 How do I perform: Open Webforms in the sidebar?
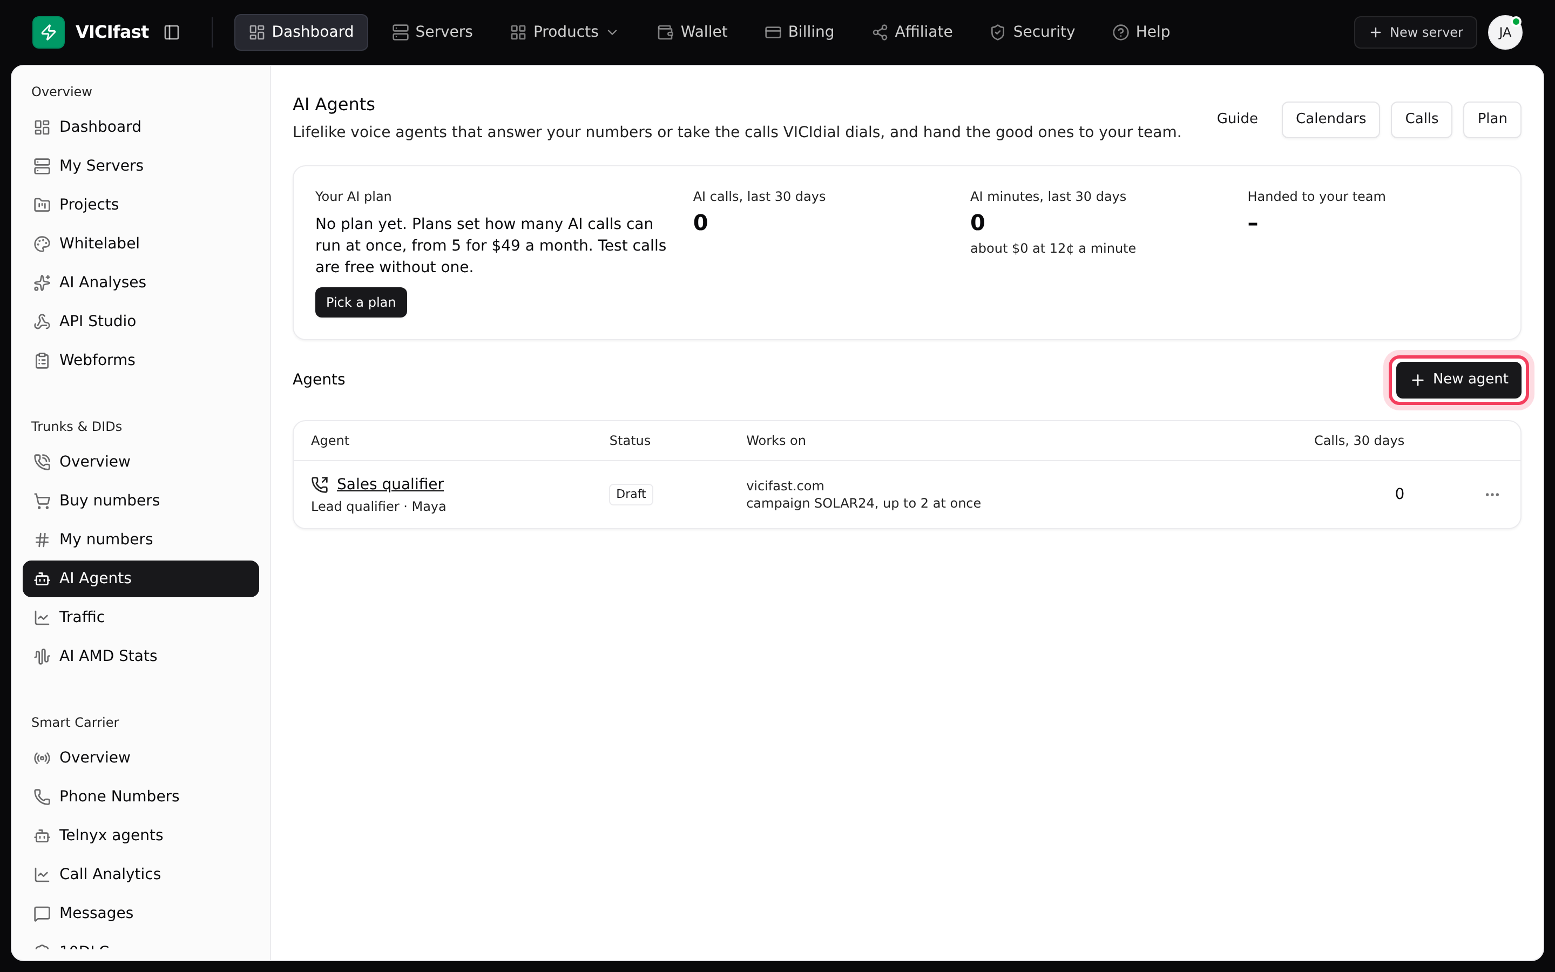141,360
